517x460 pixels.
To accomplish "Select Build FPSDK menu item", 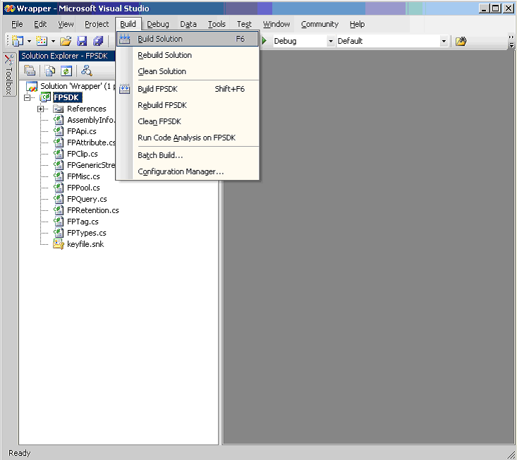I will 188,89.
